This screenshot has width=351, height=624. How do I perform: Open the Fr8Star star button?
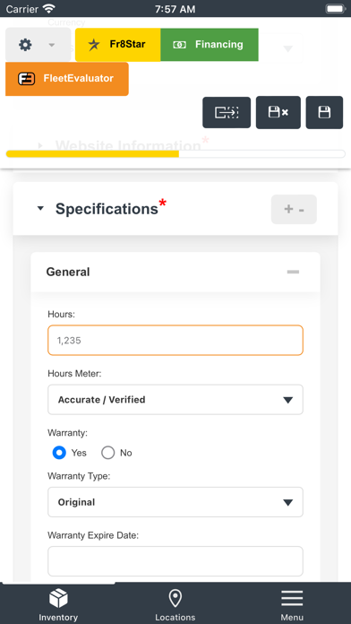(x=117, y=45)
